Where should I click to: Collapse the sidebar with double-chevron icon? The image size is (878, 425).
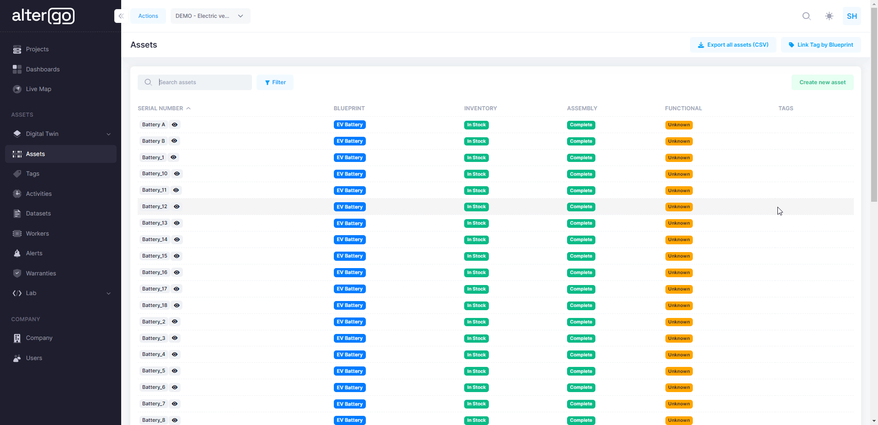click(x=121, y=16)
